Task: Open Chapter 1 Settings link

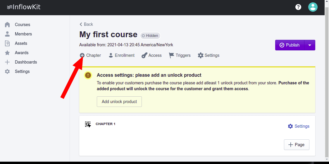Action: 299,126
